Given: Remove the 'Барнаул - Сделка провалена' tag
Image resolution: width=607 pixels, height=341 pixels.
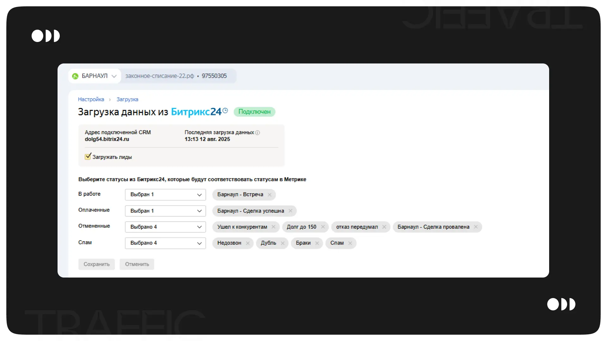Looking at the screenshot, I should (476, 227).
